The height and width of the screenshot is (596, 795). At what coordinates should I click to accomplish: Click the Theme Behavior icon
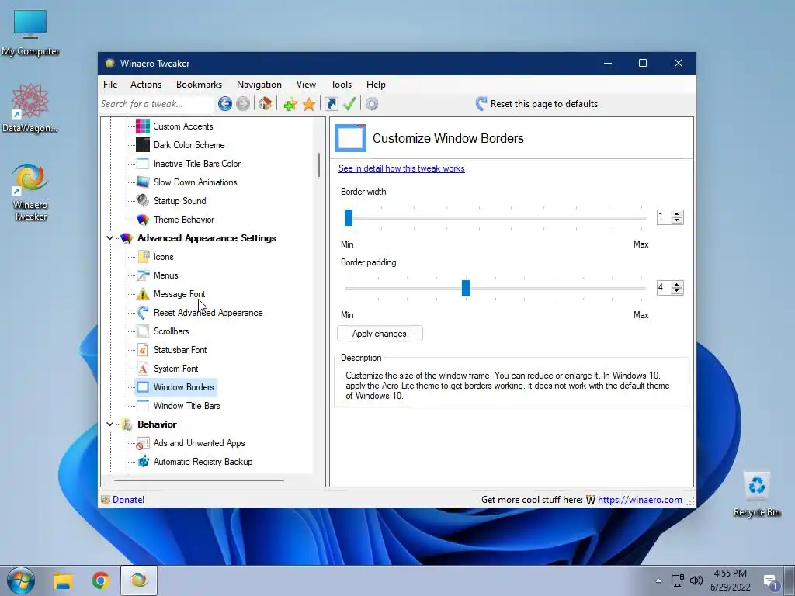pos(143,220)
